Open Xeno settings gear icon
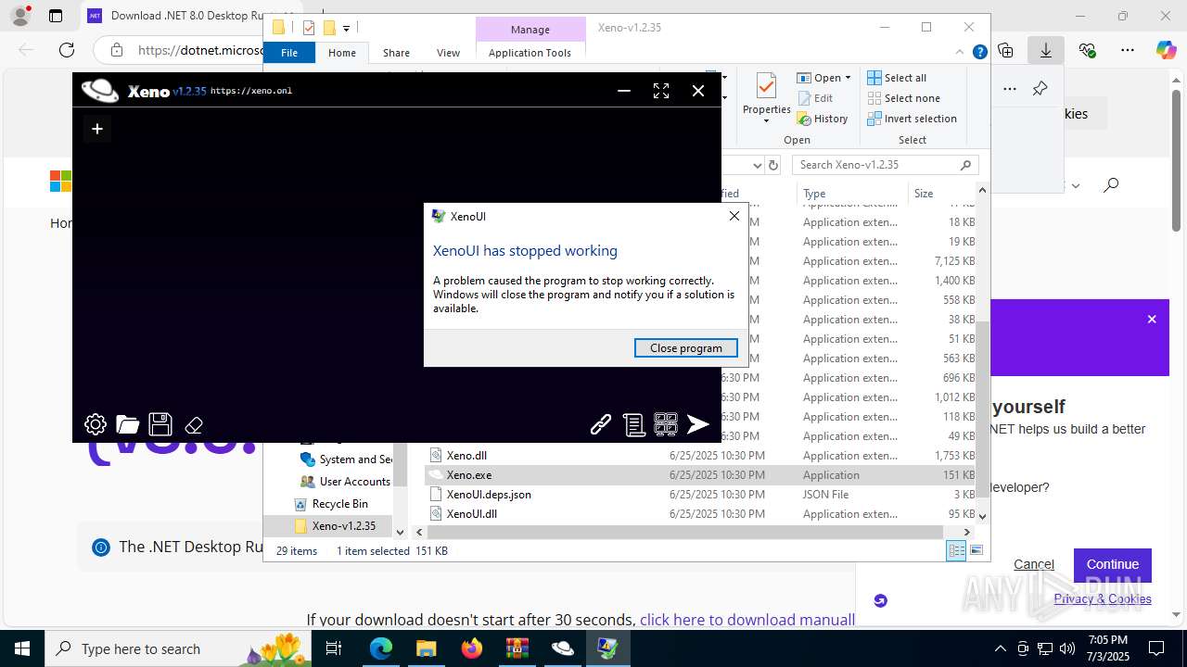The width and height of the screenshot is (1187, 667). click(x=96, y=424)
